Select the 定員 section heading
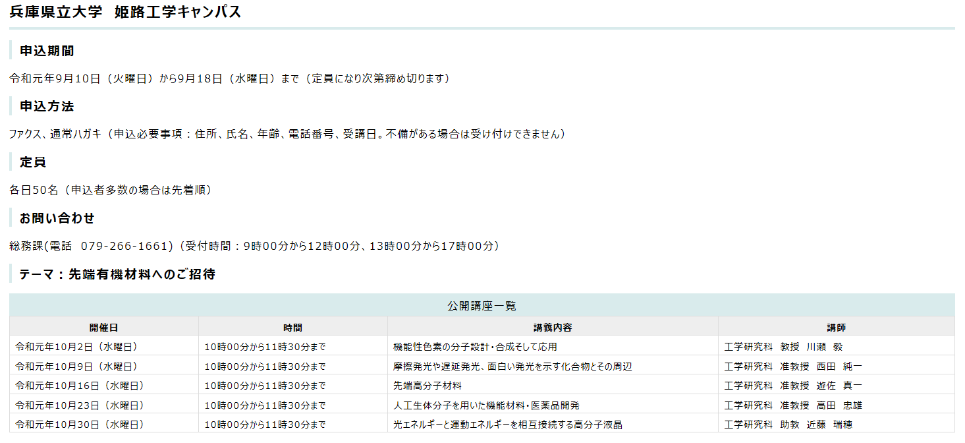Viewport: 965px width, 443px height. (33, 162)
